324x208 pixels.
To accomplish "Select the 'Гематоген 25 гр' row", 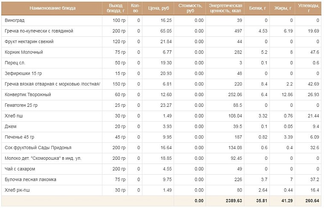I will click(162, 105).
